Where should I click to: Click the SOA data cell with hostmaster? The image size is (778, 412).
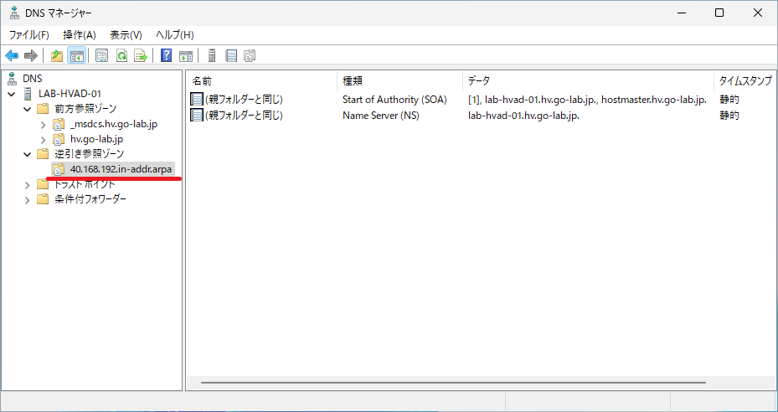(x=587, y=100)
